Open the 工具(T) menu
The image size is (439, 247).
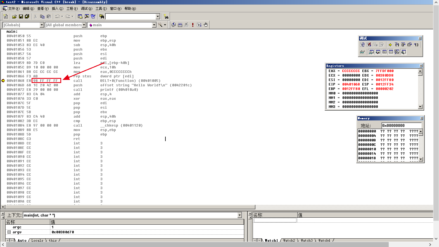pyautogui.click(x=101, y=9)
